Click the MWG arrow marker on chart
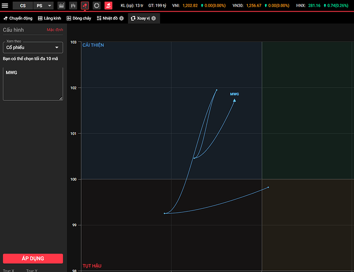 click(x=234, y=100)
